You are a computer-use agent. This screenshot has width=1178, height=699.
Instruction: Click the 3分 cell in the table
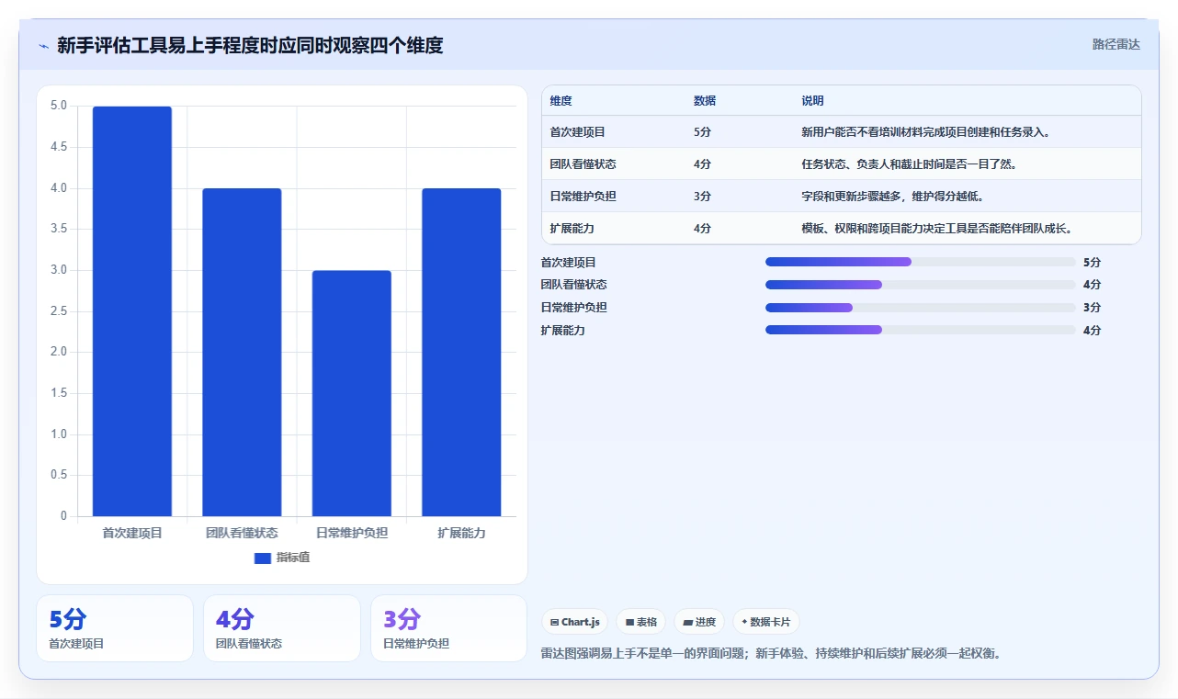[702, 197]
